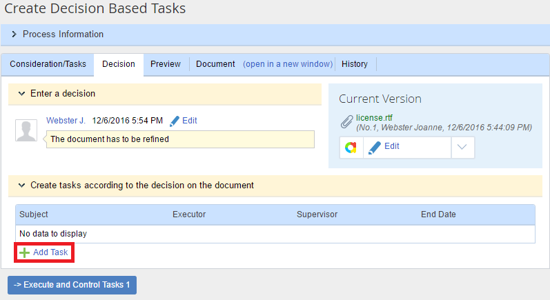Click the paperclip attachment icon

pos(347,122)
